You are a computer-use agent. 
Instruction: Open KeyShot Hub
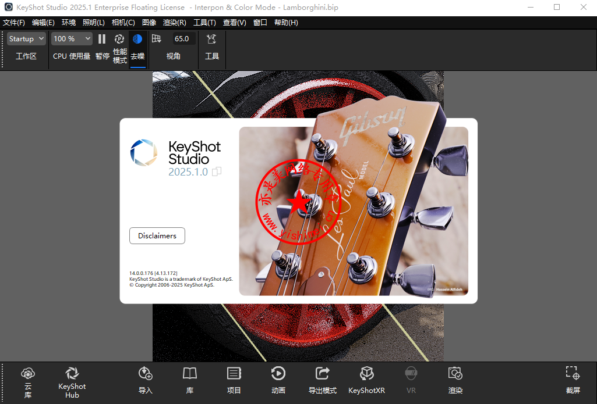click(x=72, y=382)
